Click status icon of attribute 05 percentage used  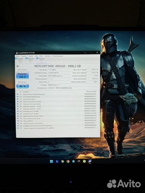point(18,104)
